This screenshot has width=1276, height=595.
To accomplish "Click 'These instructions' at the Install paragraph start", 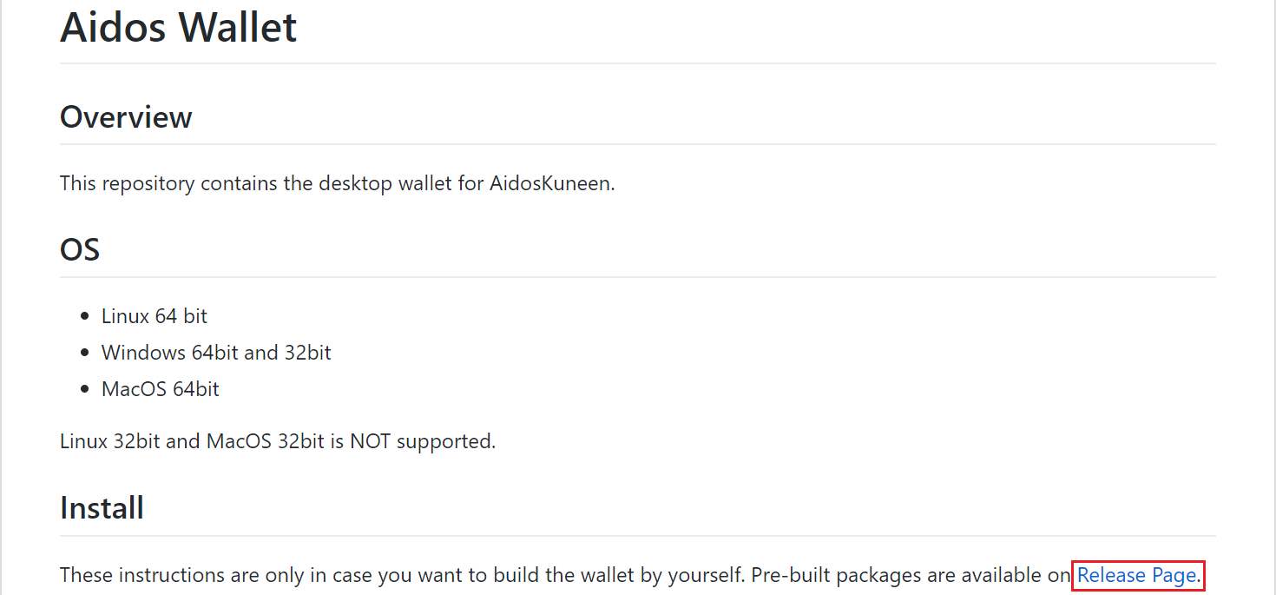I will point(137,575).
